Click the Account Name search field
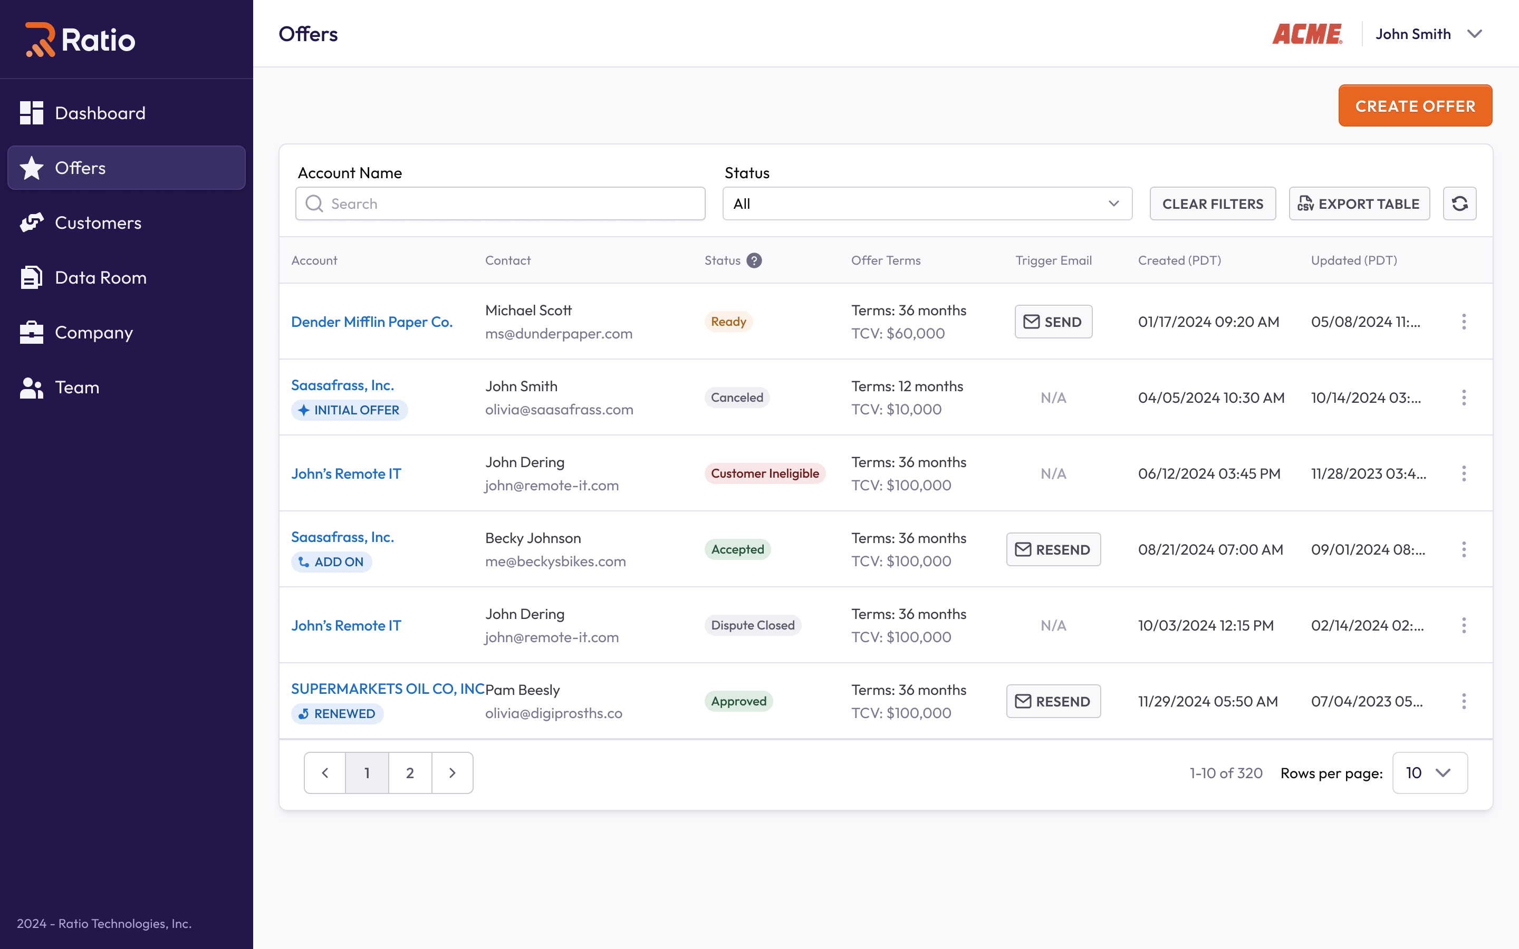1519x949 pixels. [500, 204]
